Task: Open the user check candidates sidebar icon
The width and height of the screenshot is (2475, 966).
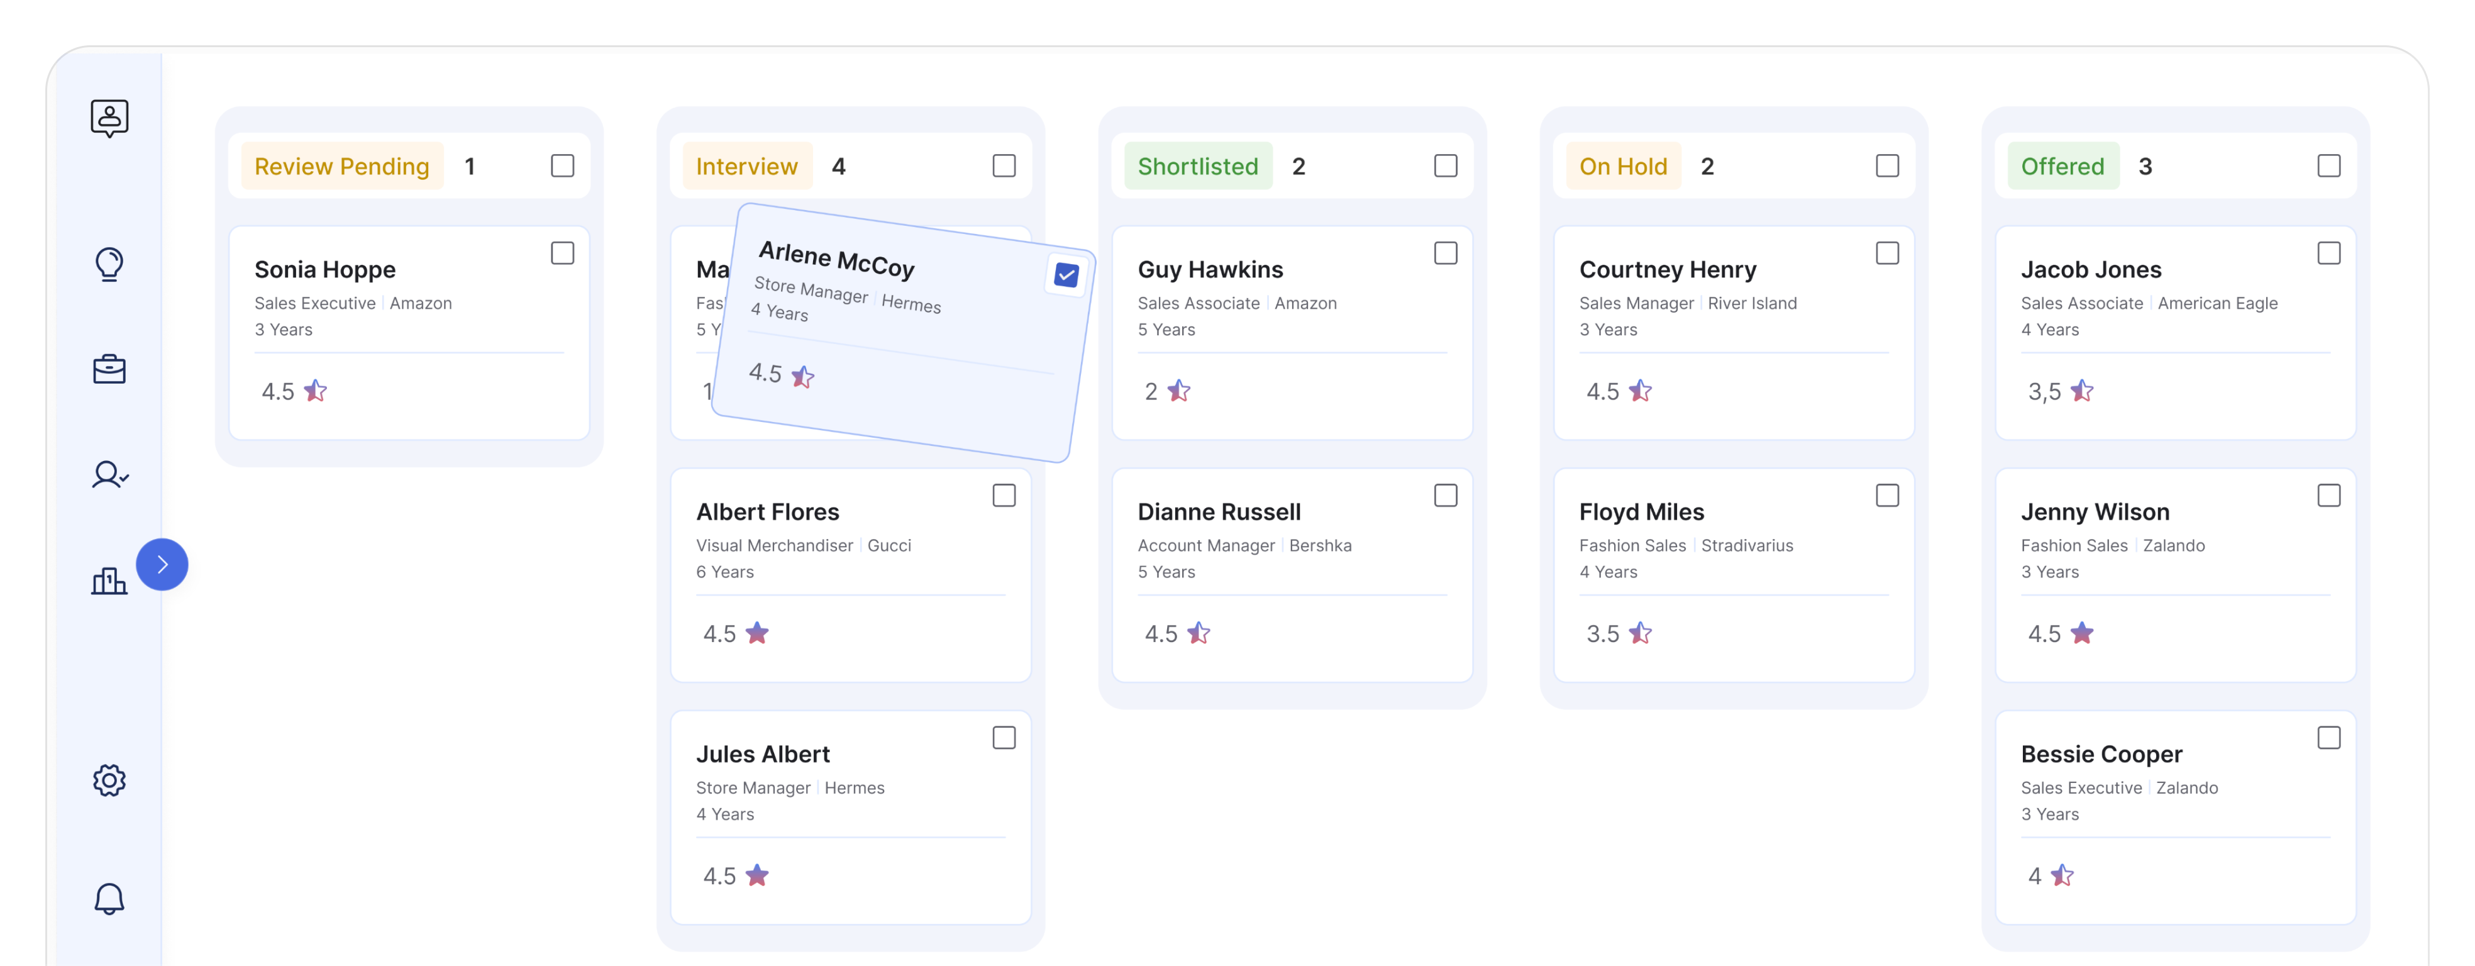Action: click(109, 475)
